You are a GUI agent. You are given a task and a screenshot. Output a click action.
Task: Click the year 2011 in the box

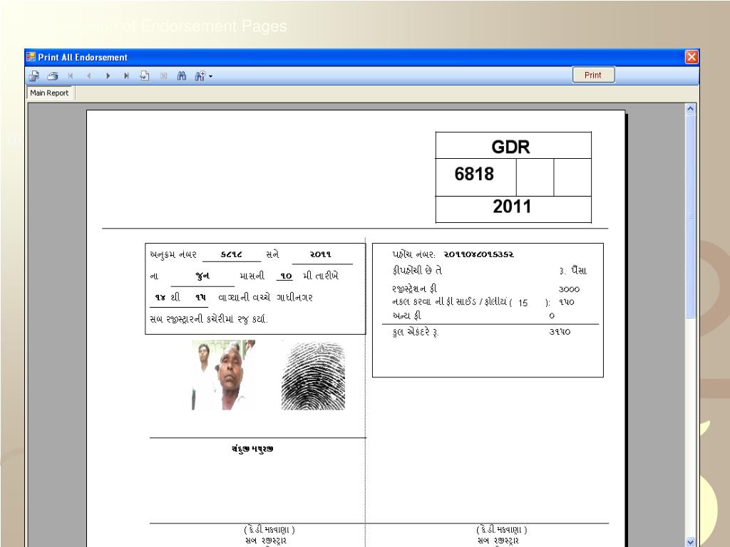(512, 207)
